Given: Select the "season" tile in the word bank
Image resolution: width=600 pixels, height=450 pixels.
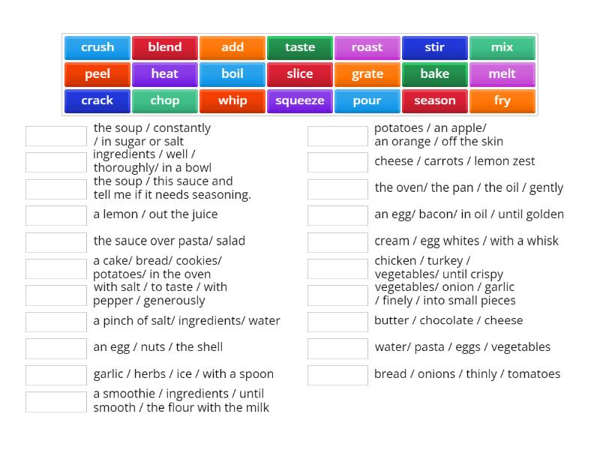Looking at the screenshot, I should tap(434, 100).
